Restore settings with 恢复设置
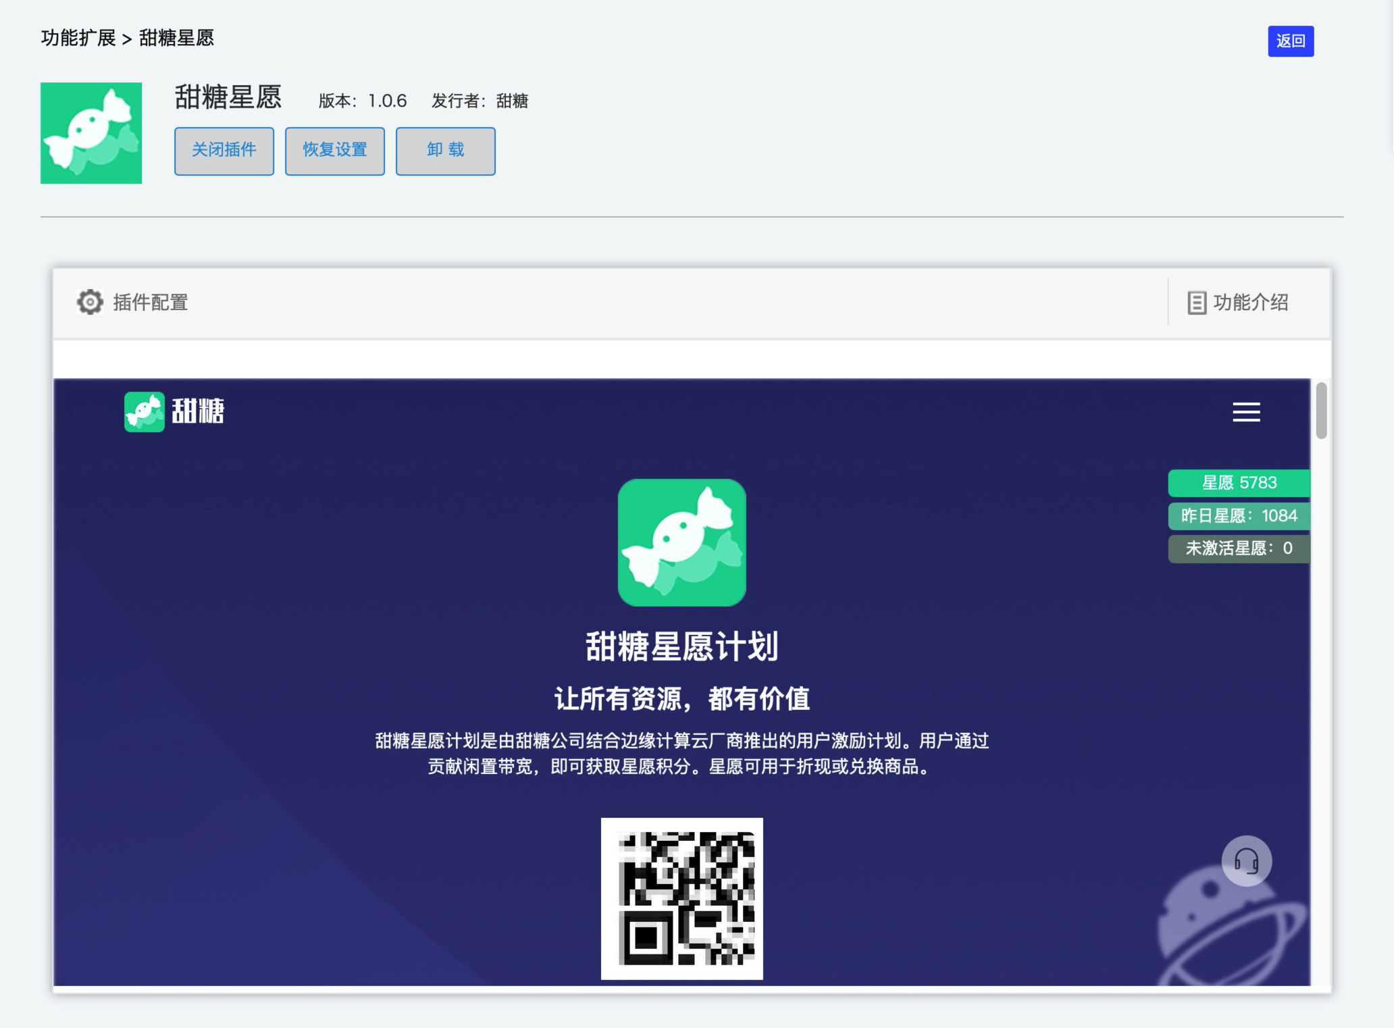 (x=334, y=151)
